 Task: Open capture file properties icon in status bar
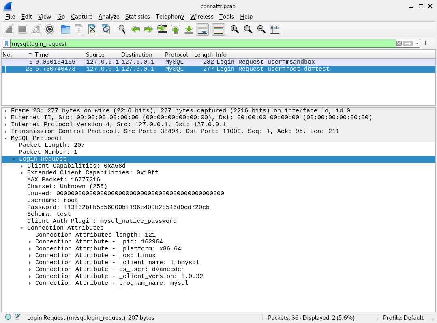17,317
